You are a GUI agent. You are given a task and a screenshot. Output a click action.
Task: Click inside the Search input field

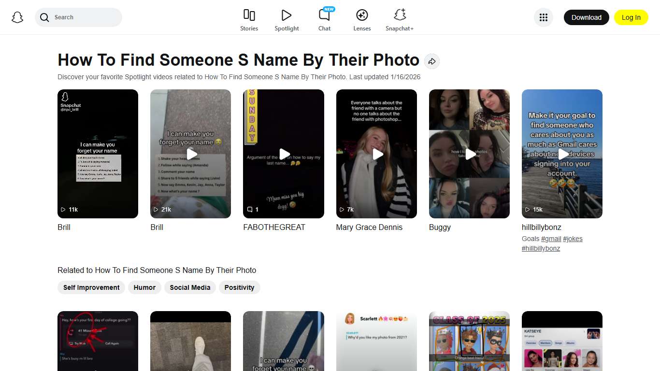(82, 17)
